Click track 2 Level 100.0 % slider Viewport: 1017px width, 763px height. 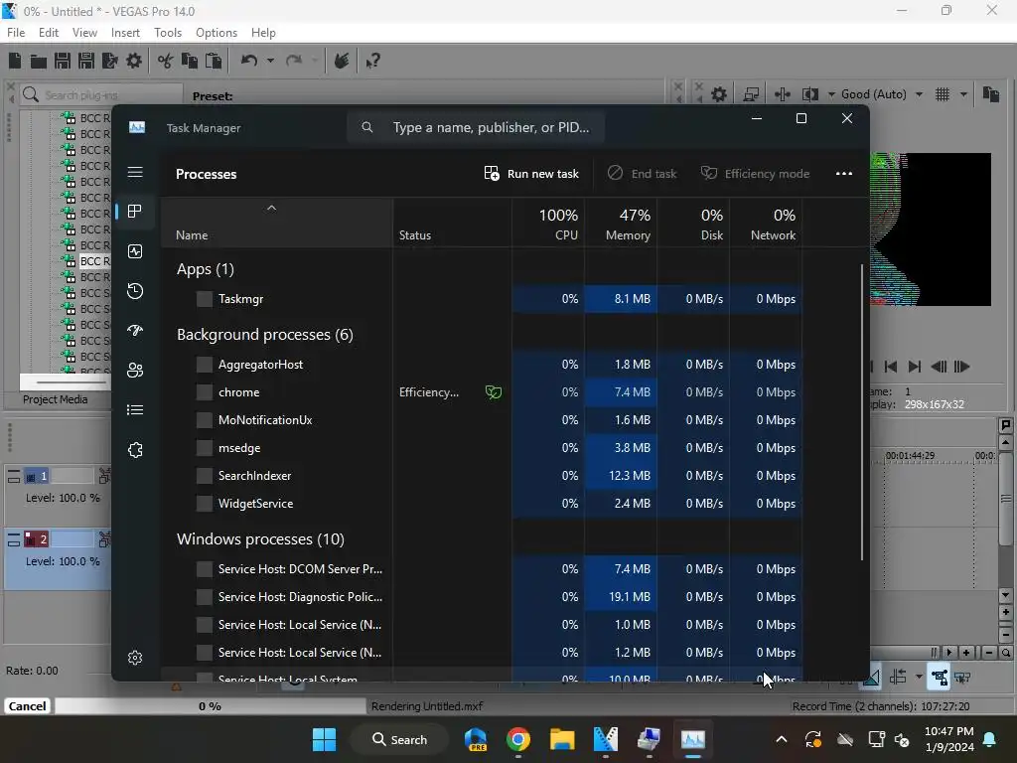click(63, 561)
